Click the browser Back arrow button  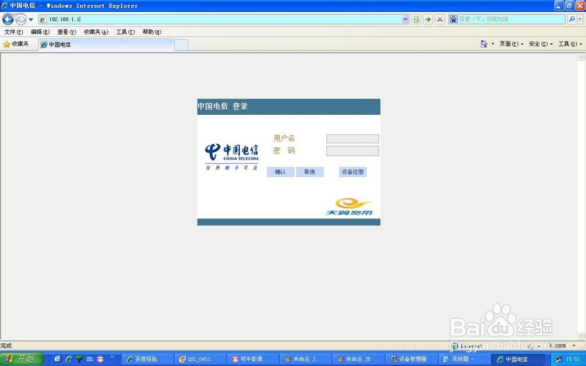(8, 19)
